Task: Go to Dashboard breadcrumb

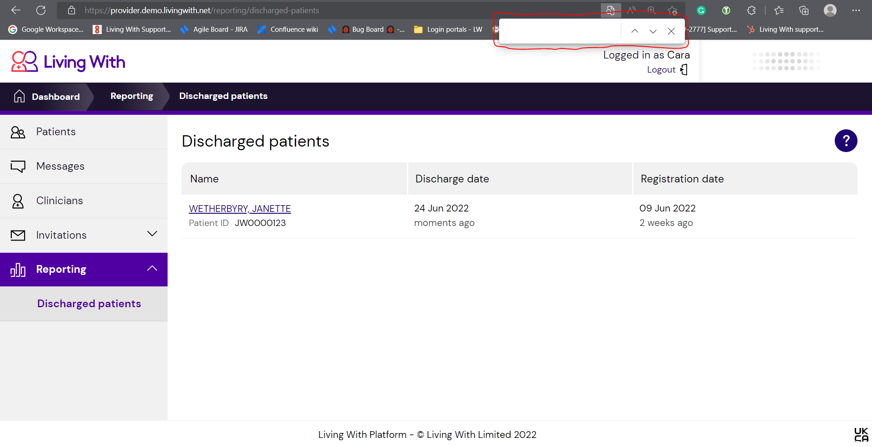Action: click(x=55, y=97)
